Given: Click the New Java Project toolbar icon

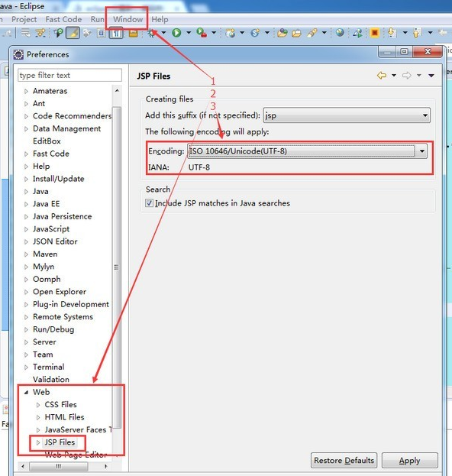Looking at the screenshot, I should [231, 33].
